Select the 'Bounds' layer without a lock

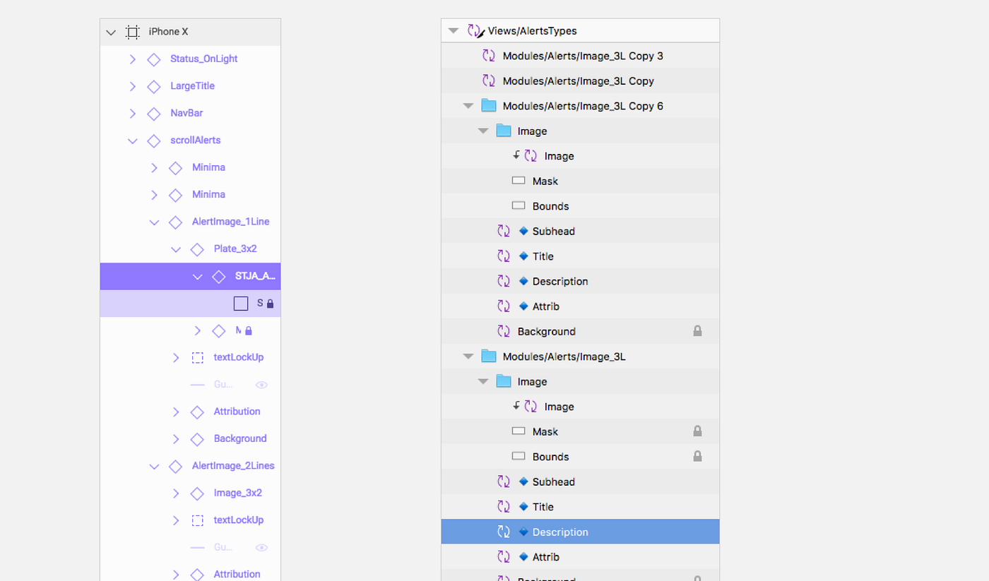[550, 206]
